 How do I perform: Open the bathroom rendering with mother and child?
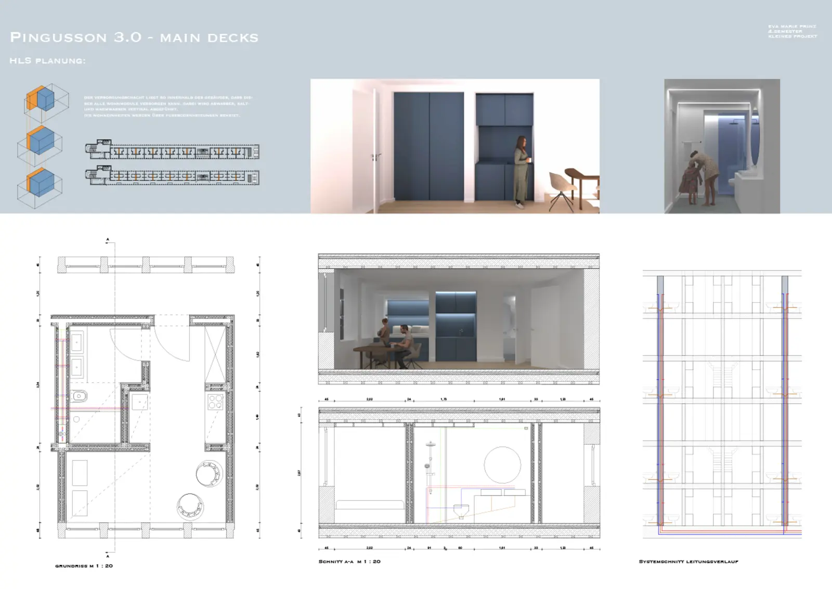(x=722, y=146)
